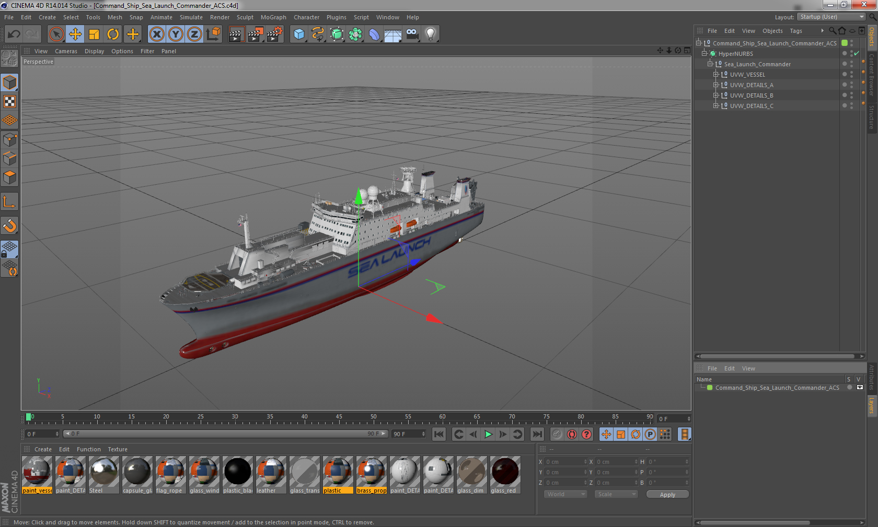The image size is (878, 527).
Task: Expand UVW_DETAILS_C object
Action: 716,105
